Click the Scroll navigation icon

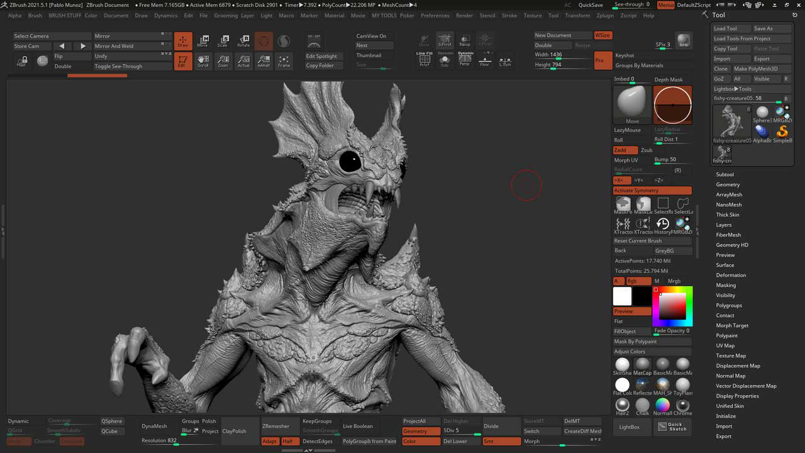coord(203,61)
